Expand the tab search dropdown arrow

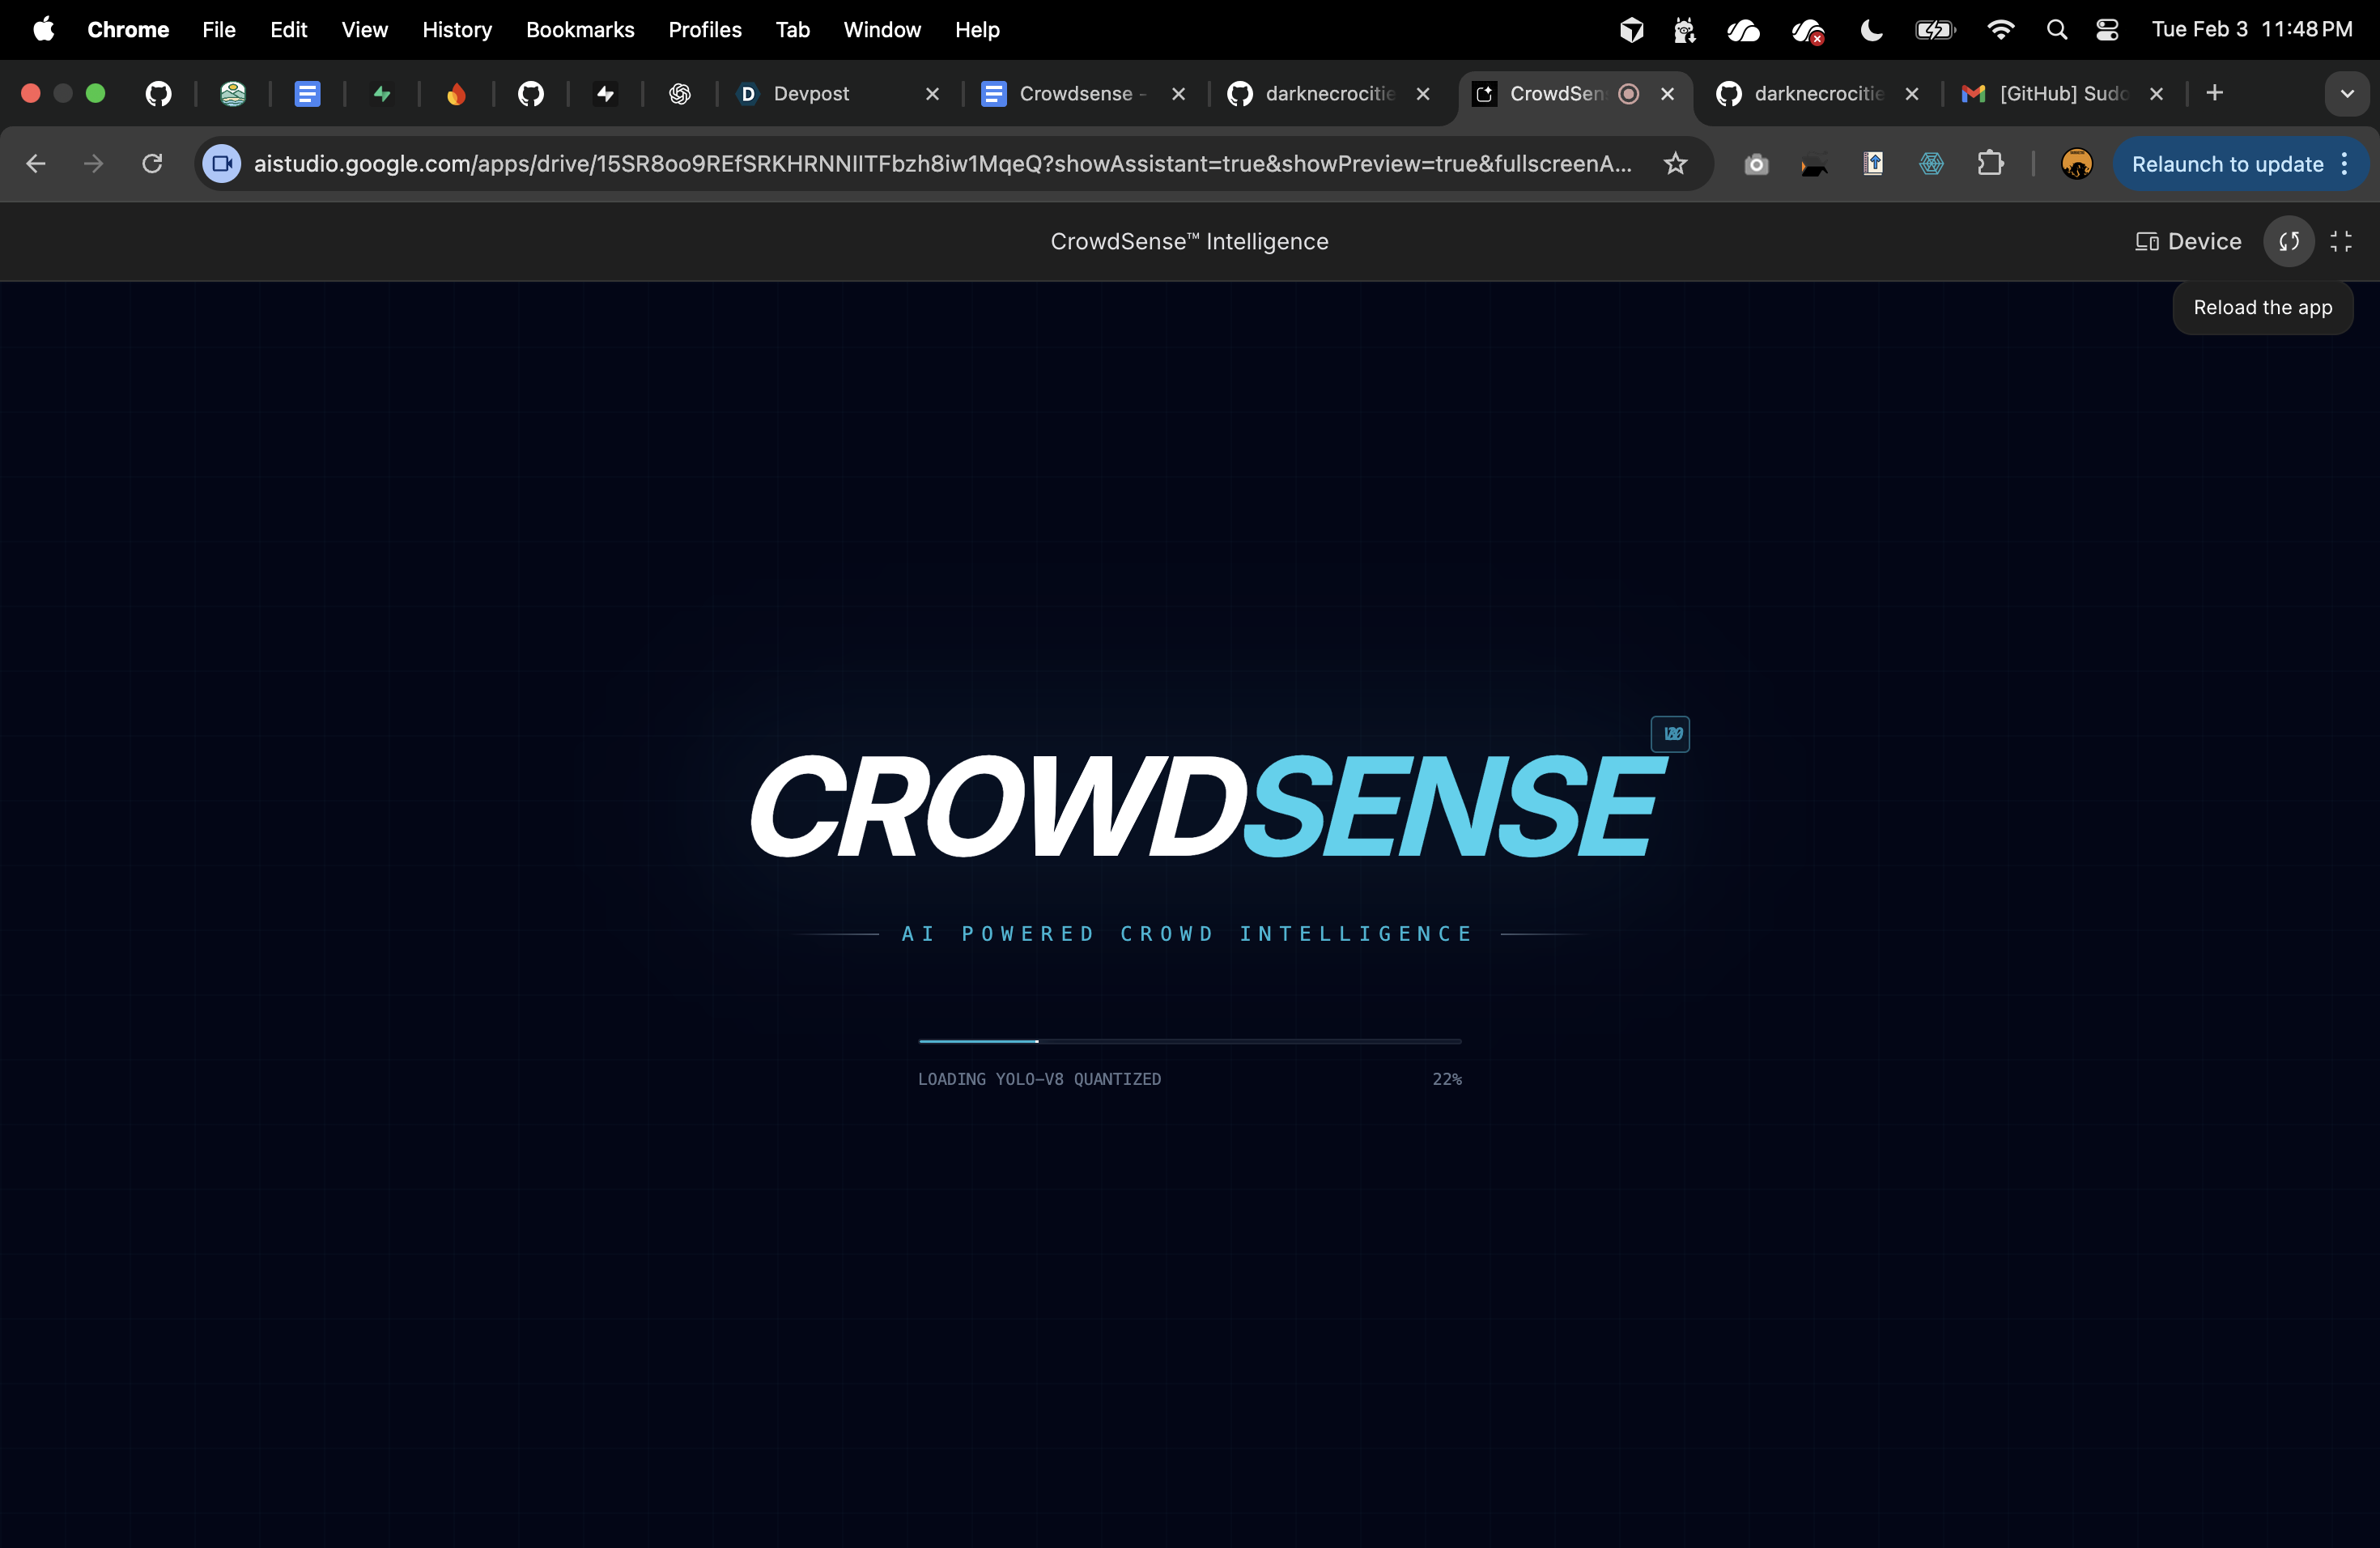(x=2346, y=94)
